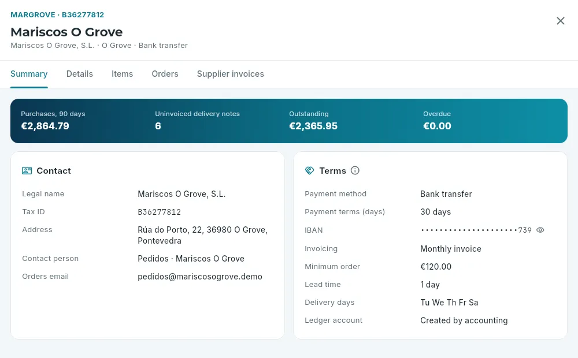Click the invoicing value Monthly invoice
578x358 pixels.
[451, 249]
